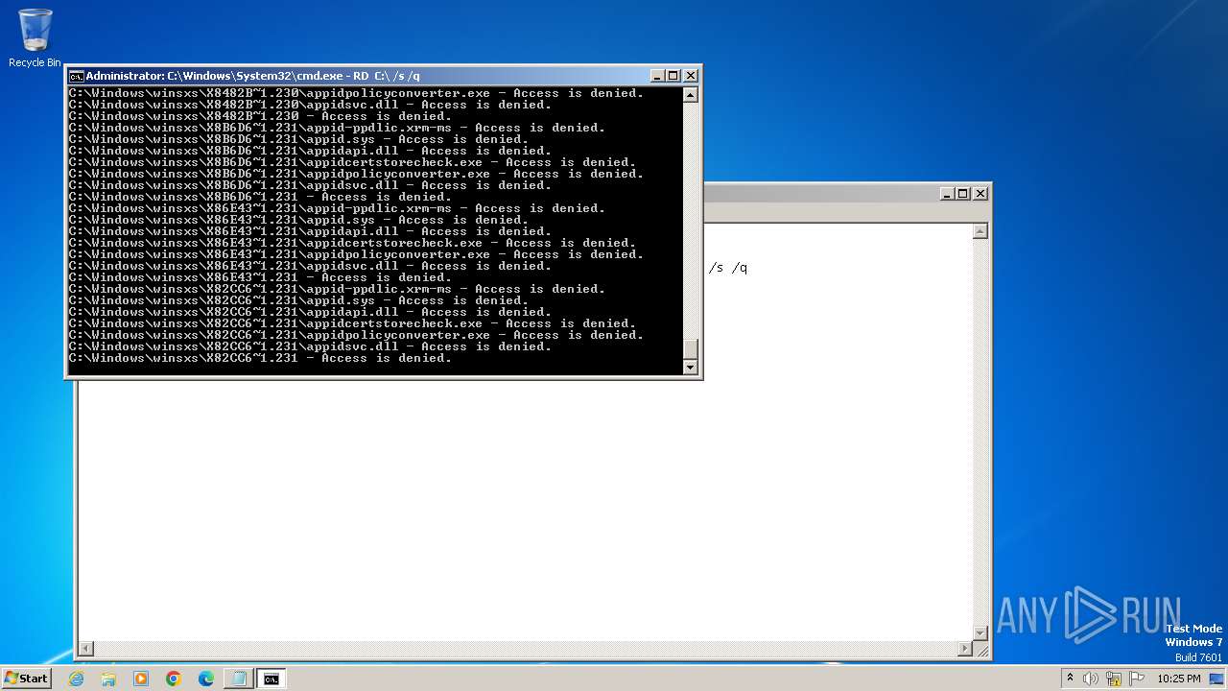
Task: Open Google Chrome from the taskbar
Action: (174, 679)
